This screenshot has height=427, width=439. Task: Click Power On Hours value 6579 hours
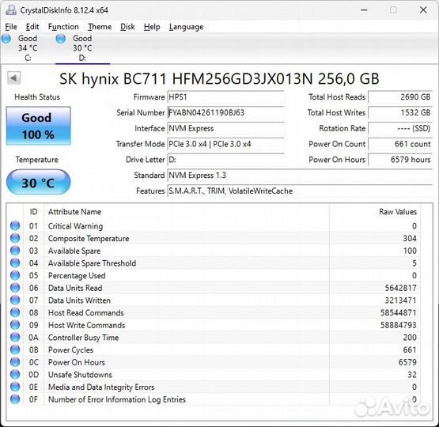(400, 160)
